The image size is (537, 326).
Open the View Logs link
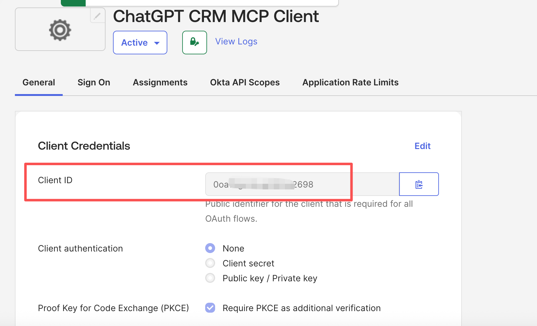pos(236,41)
